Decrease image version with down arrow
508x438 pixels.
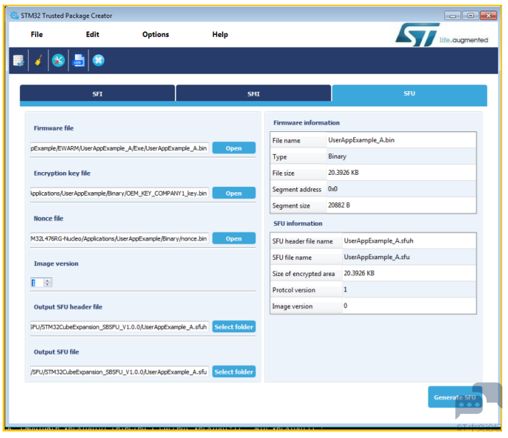click(48, 285)
